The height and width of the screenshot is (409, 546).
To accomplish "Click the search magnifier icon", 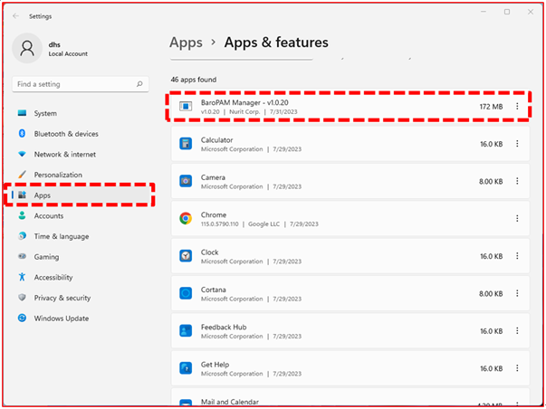I will click(x=139, y=84).
